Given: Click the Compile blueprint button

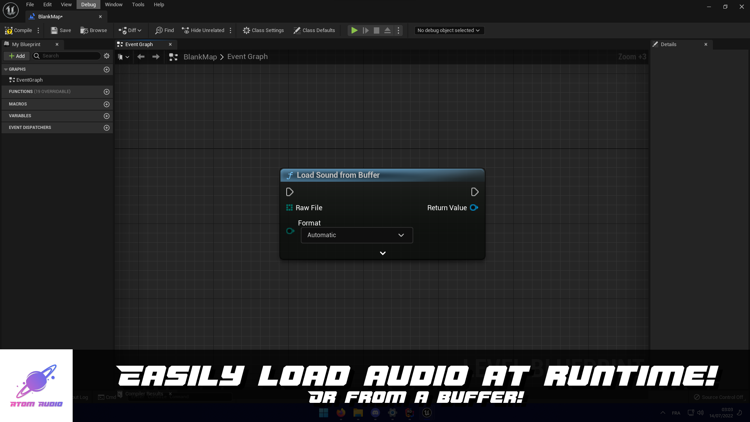Looking at the screenshot, I should click(18, 30).
